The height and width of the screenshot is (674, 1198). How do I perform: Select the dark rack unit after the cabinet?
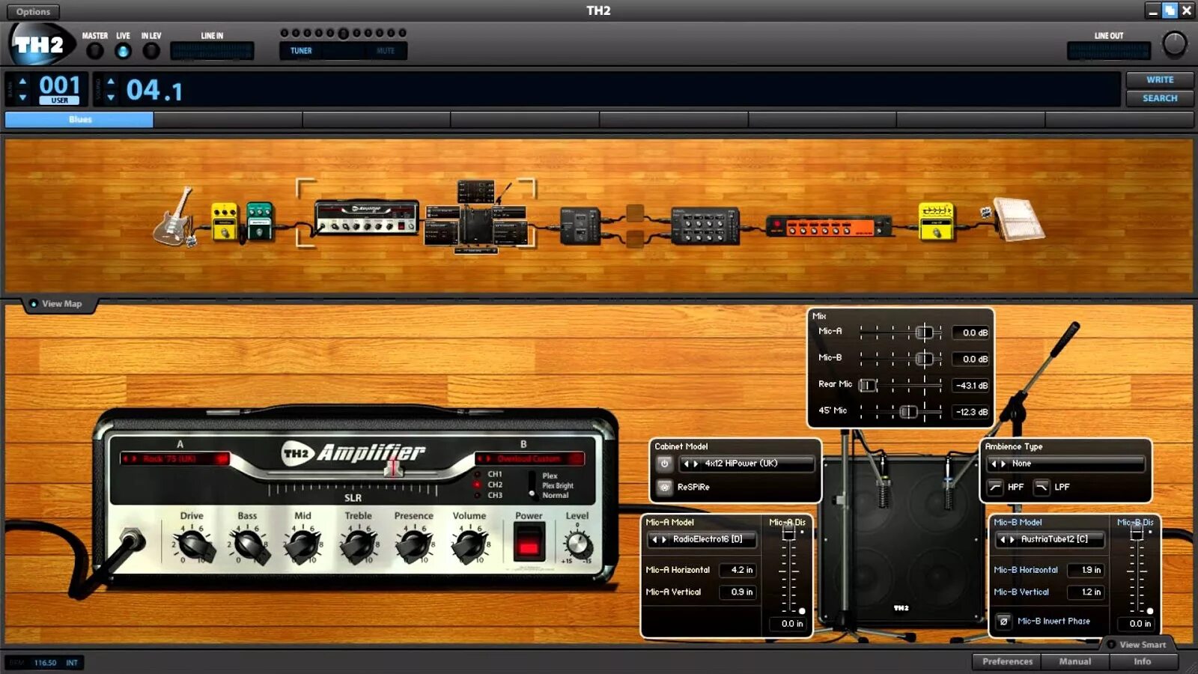coord(580,226)
